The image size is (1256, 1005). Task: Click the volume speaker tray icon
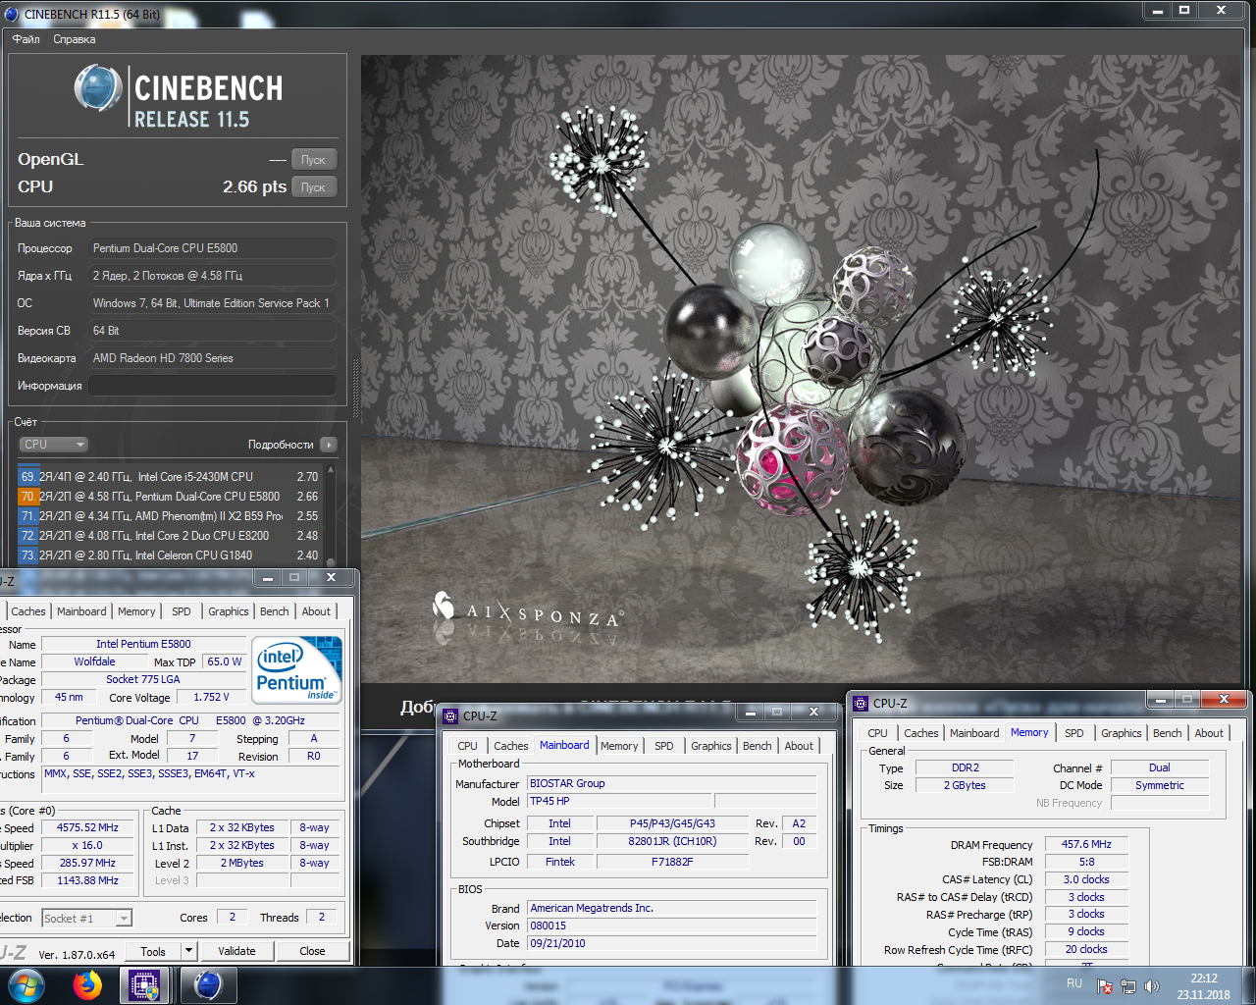point(1152,986)
